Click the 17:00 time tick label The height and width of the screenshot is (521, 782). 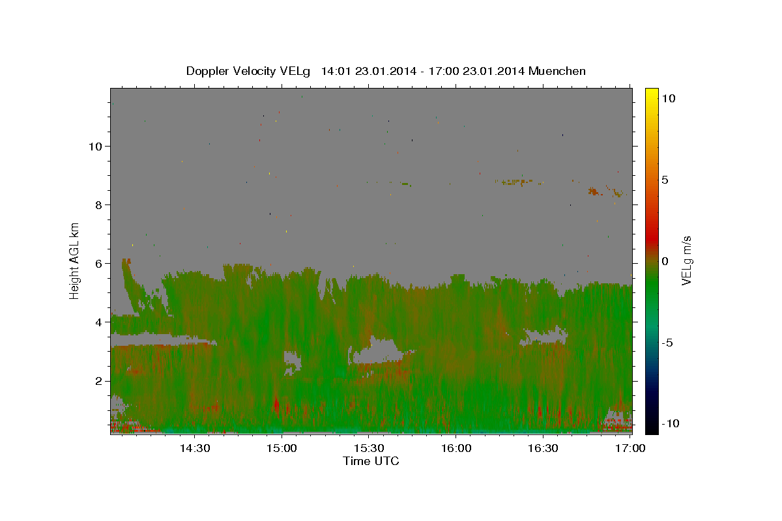click(630, 448)
